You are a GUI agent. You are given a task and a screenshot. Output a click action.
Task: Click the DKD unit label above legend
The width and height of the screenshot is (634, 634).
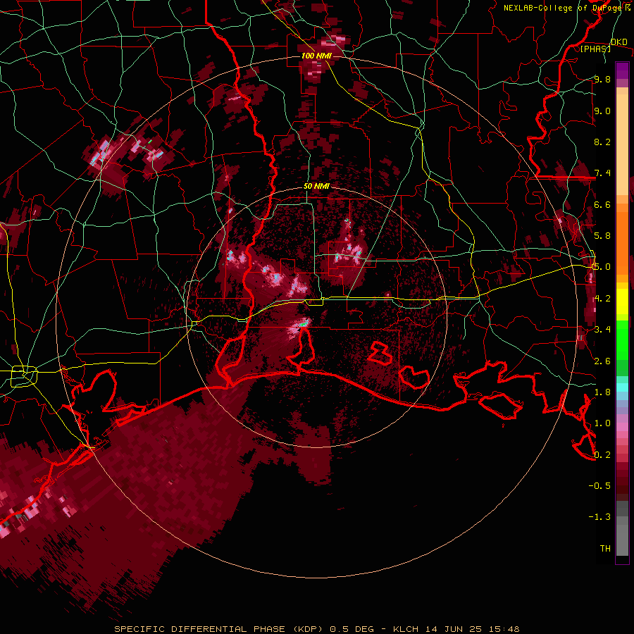619,42
